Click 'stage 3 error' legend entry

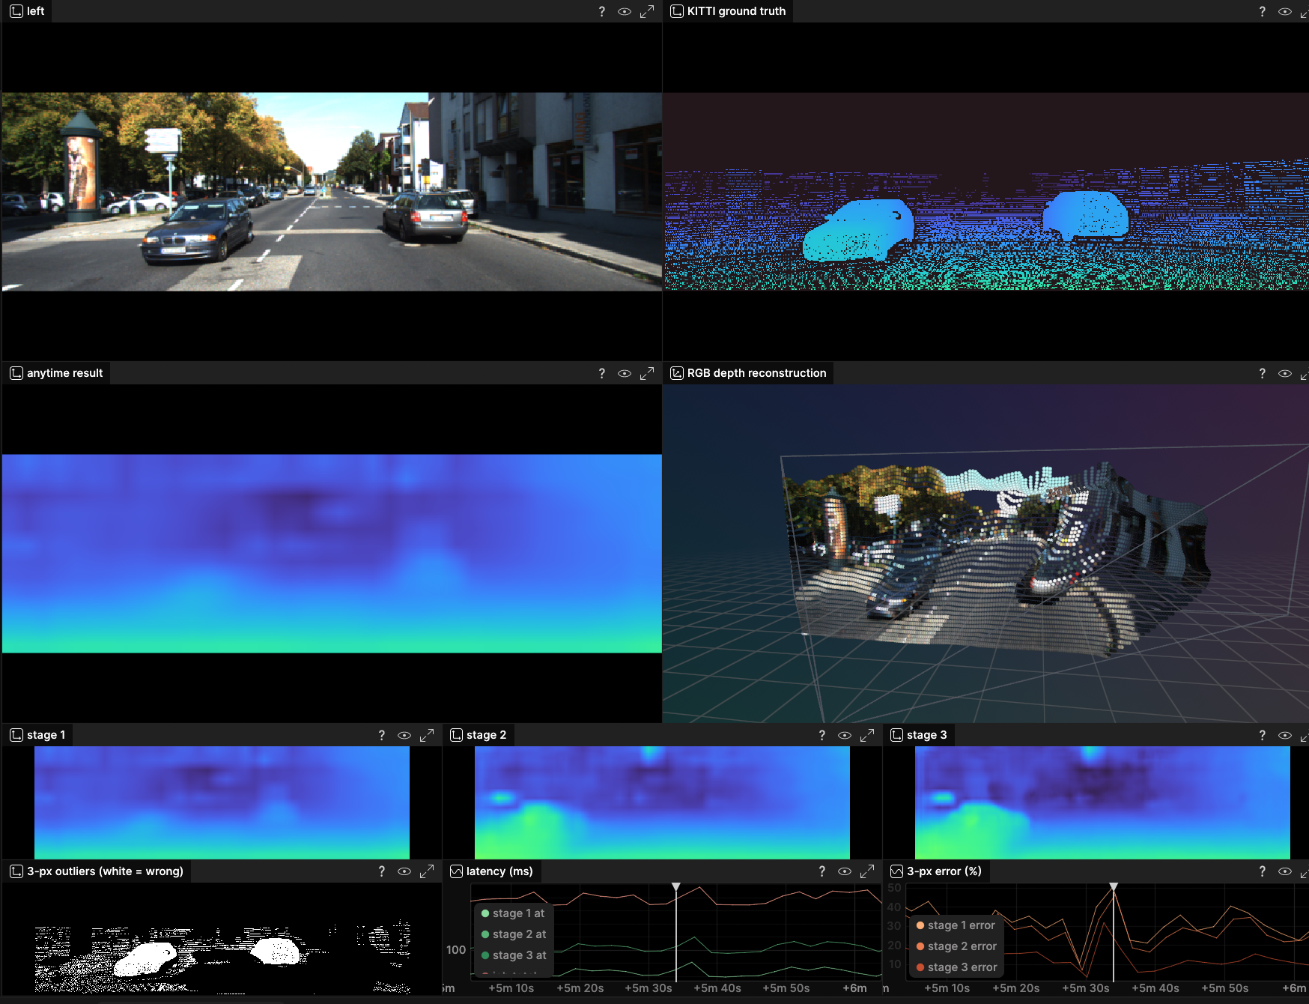(x=956, y=967)
